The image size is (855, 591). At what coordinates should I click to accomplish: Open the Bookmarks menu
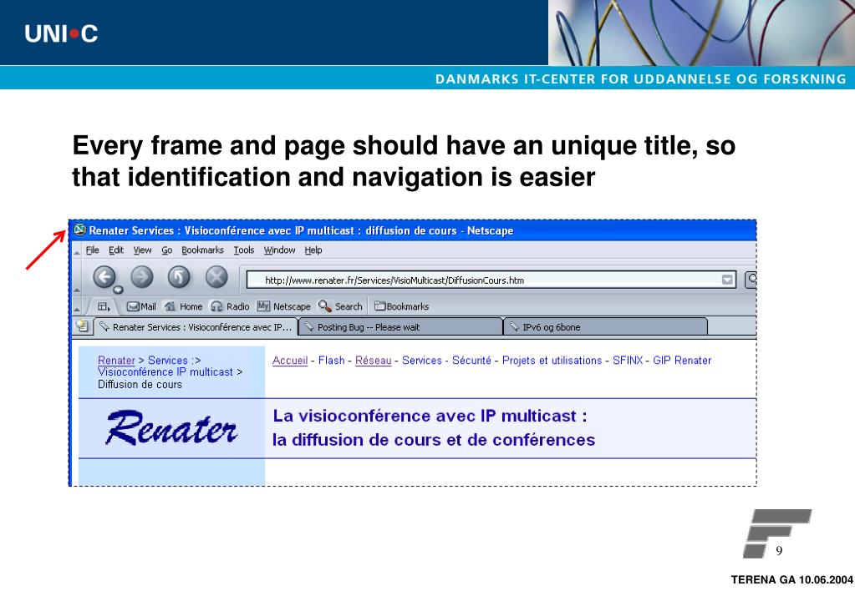click(x=202, y=250)
